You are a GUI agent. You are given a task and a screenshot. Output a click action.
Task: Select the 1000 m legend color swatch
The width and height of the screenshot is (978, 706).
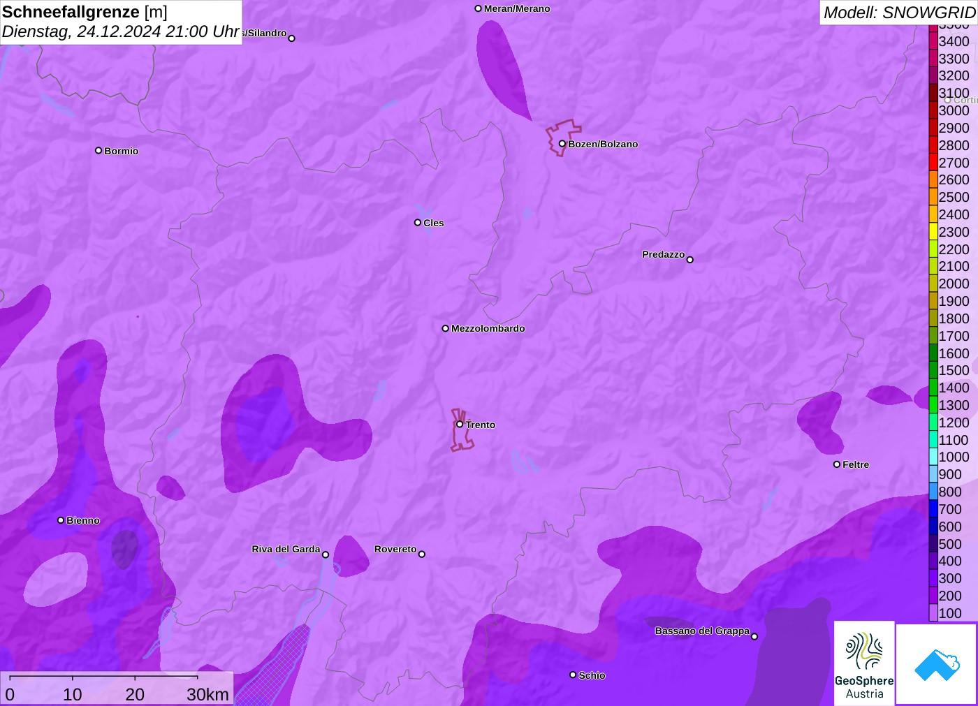point(933,457)
